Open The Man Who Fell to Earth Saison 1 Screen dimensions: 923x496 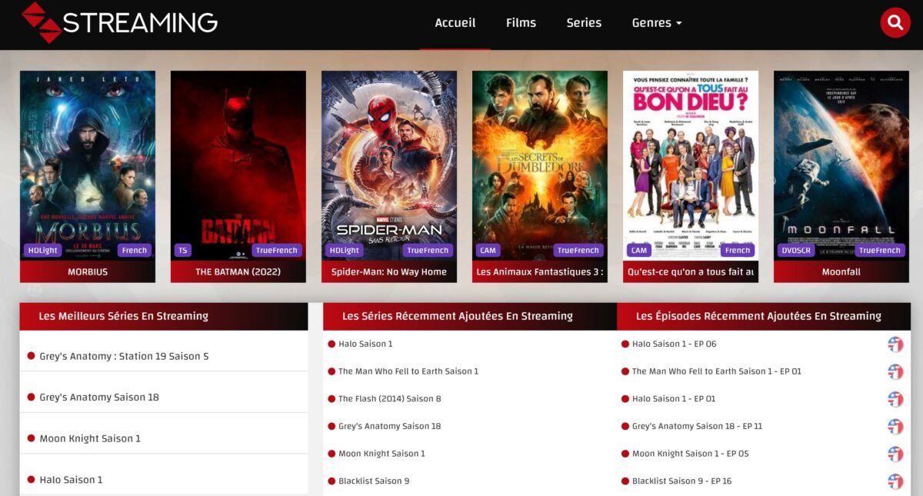408,371
